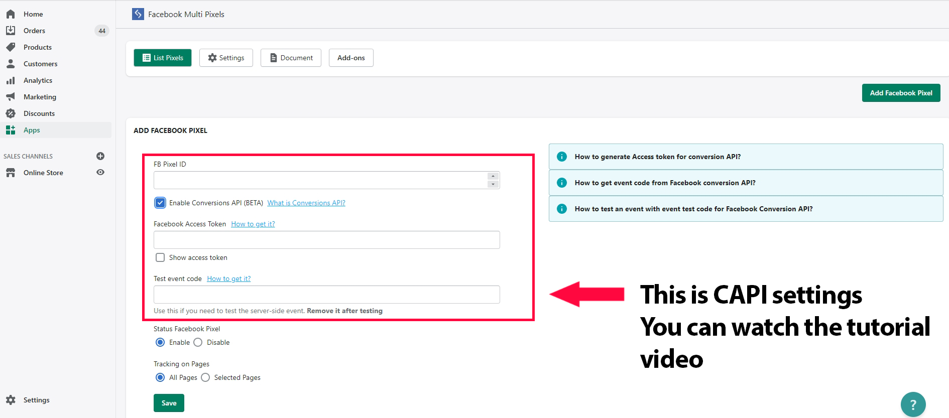This screenshot has height=418, width=949.
Task: Open the Settings tab in app
Action: [226, 58]
